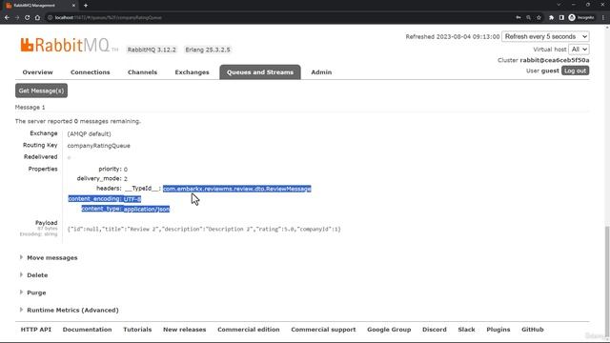Open the Discord footer link

[x=435, y=330]
